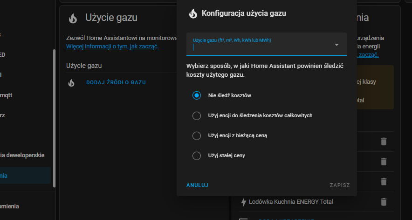Select 'Użyj encji z bieżącą ceną' radio
The height and width of the screenshot is (220, 412).
[x=197, y=135]
